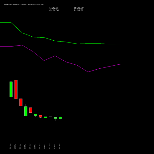The width and height of the screenshot is (154, 154).
Task: Click the 13 Mar date label
Action: pyautogui.click(x=45, y=146)
